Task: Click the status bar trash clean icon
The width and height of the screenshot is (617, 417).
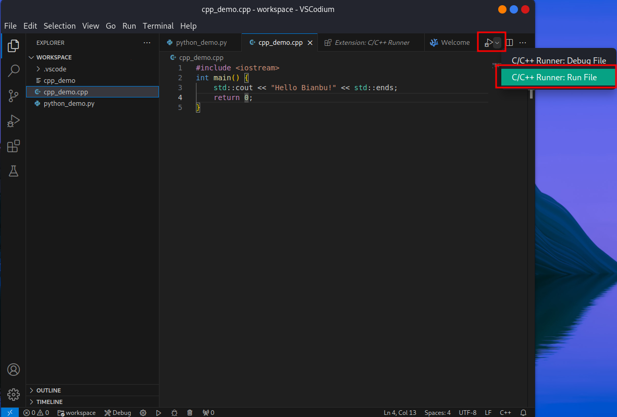Action: (190, 413)
